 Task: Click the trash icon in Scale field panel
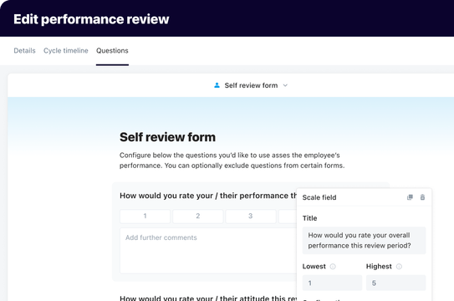tap(422, 197)
